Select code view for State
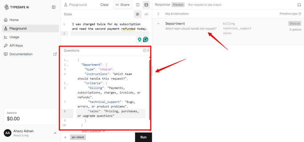Viewport: 304px width, 142px height. [x=146, y=14]
